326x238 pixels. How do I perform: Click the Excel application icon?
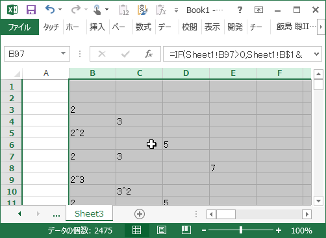coord(12,10)
